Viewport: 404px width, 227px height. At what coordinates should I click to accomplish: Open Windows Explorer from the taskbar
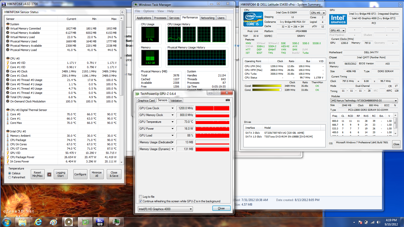click(x=22, y=222)
